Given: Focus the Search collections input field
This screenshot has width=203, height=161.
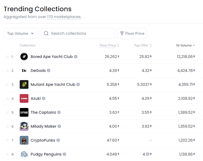Looking at the screenshot, I should click(78, 33).
